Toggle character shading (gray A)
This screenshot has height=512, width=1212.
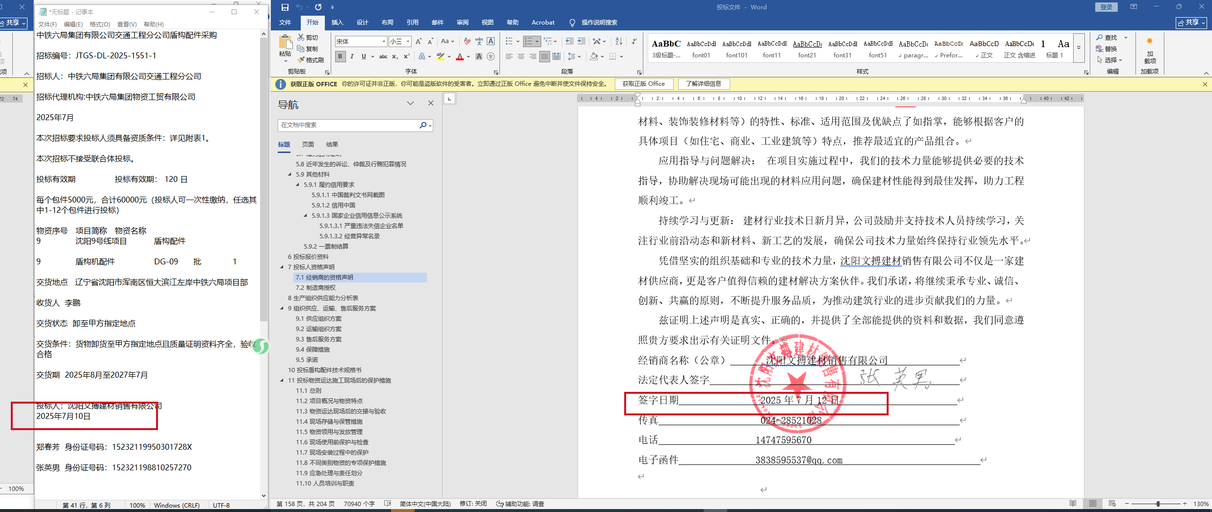pos(479,56)
